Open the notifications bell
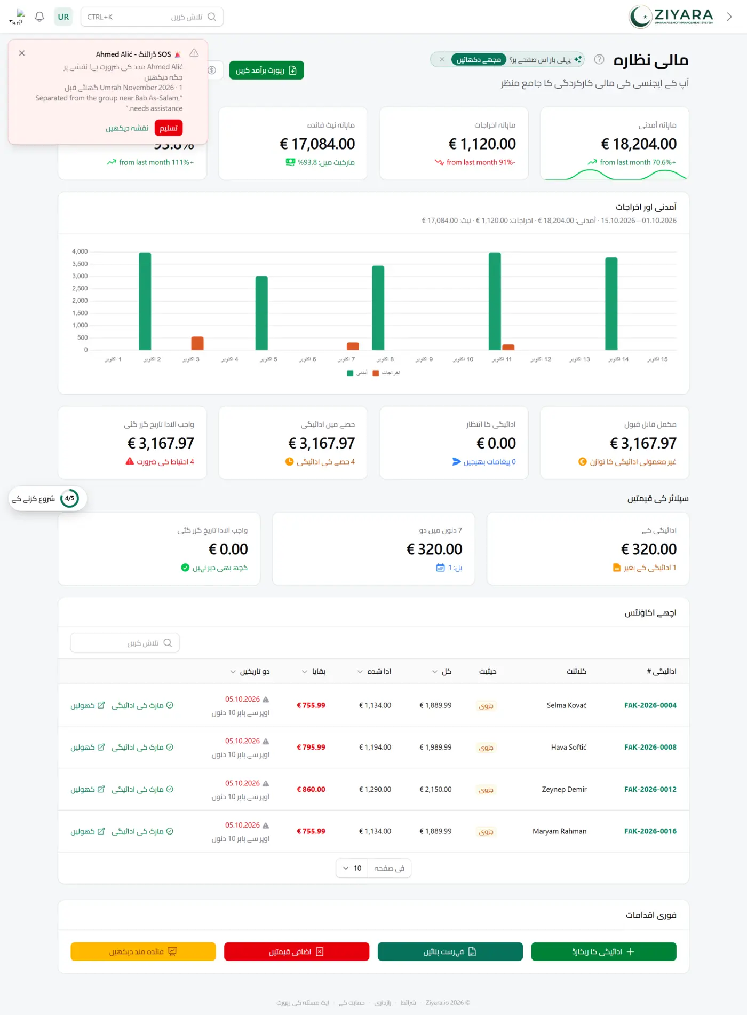Screen dimensions: 747x1015 click(x=39, y=17)
